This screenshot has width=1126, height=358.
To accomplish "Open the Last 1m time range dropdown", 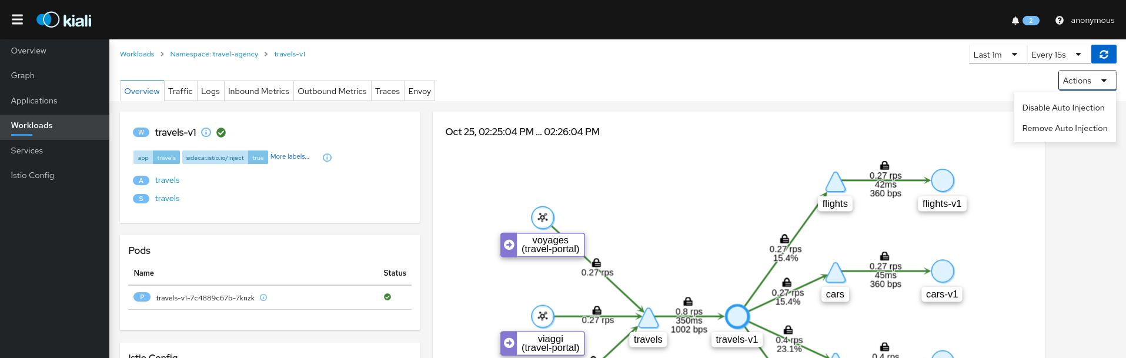I will click(x=997, y=55).
